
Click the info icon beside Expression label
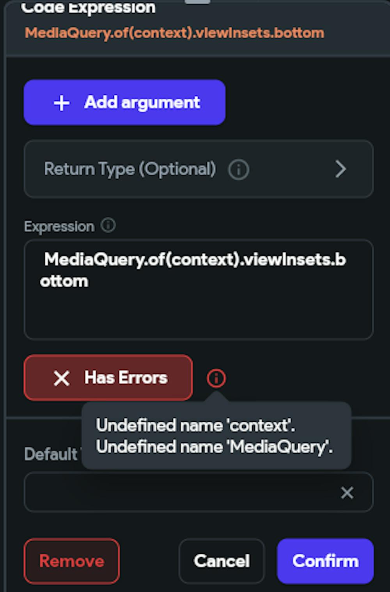pos(108,225)
